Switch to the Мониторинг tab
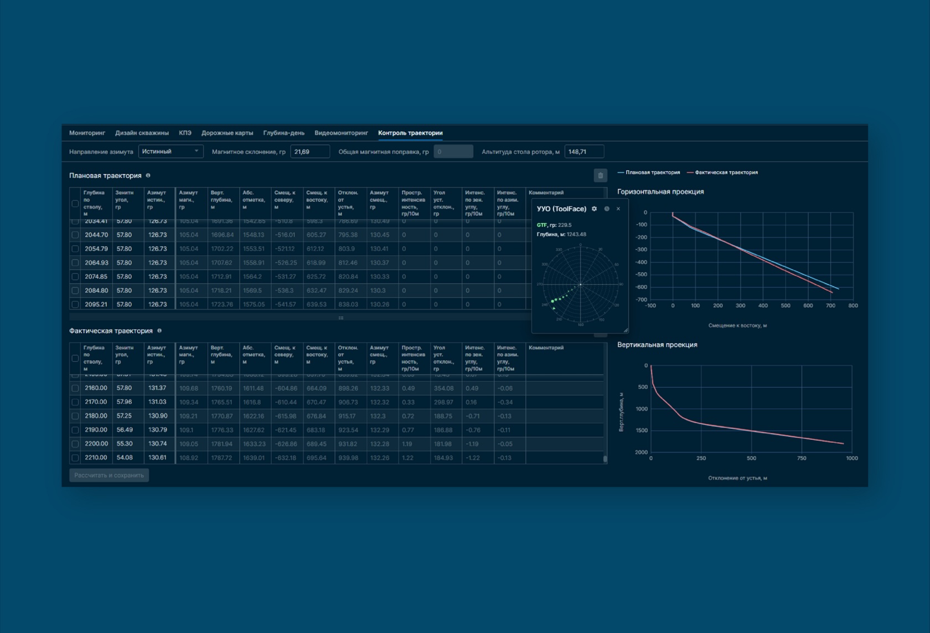The height and width of the screenshot is (633, 930). click(87, 133)
